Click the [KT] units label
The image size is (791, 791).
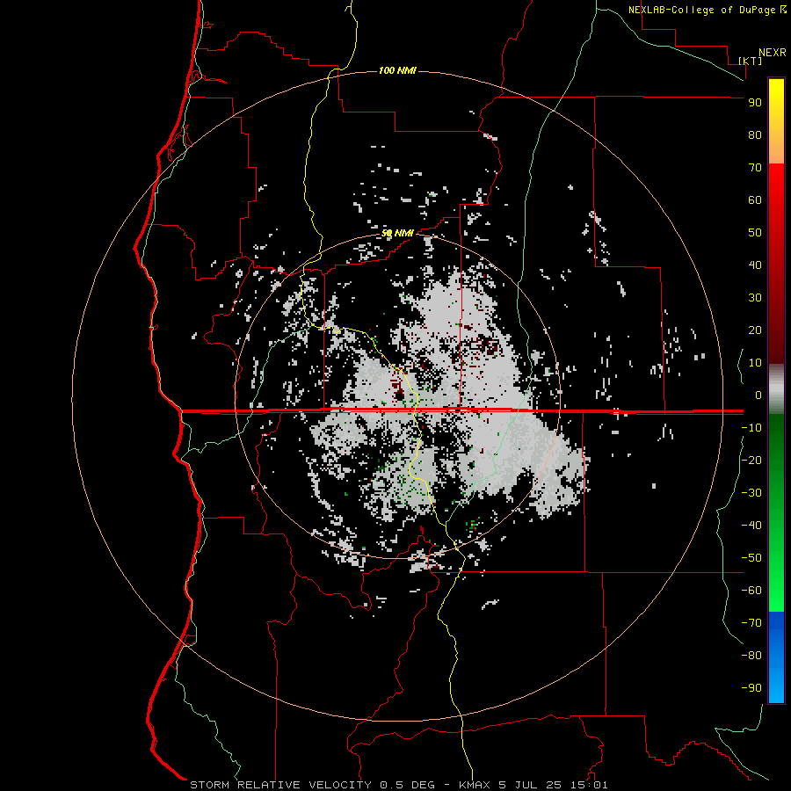751,61
